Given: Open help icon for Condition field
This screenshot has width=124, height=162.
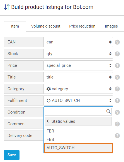Looking at the screenshot, I should coord(117,112).
